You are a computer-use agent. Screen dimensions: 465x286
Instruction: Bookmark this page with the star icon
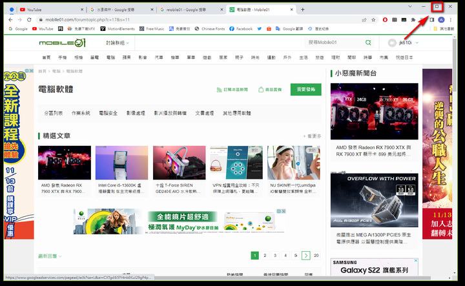point(373,20)
